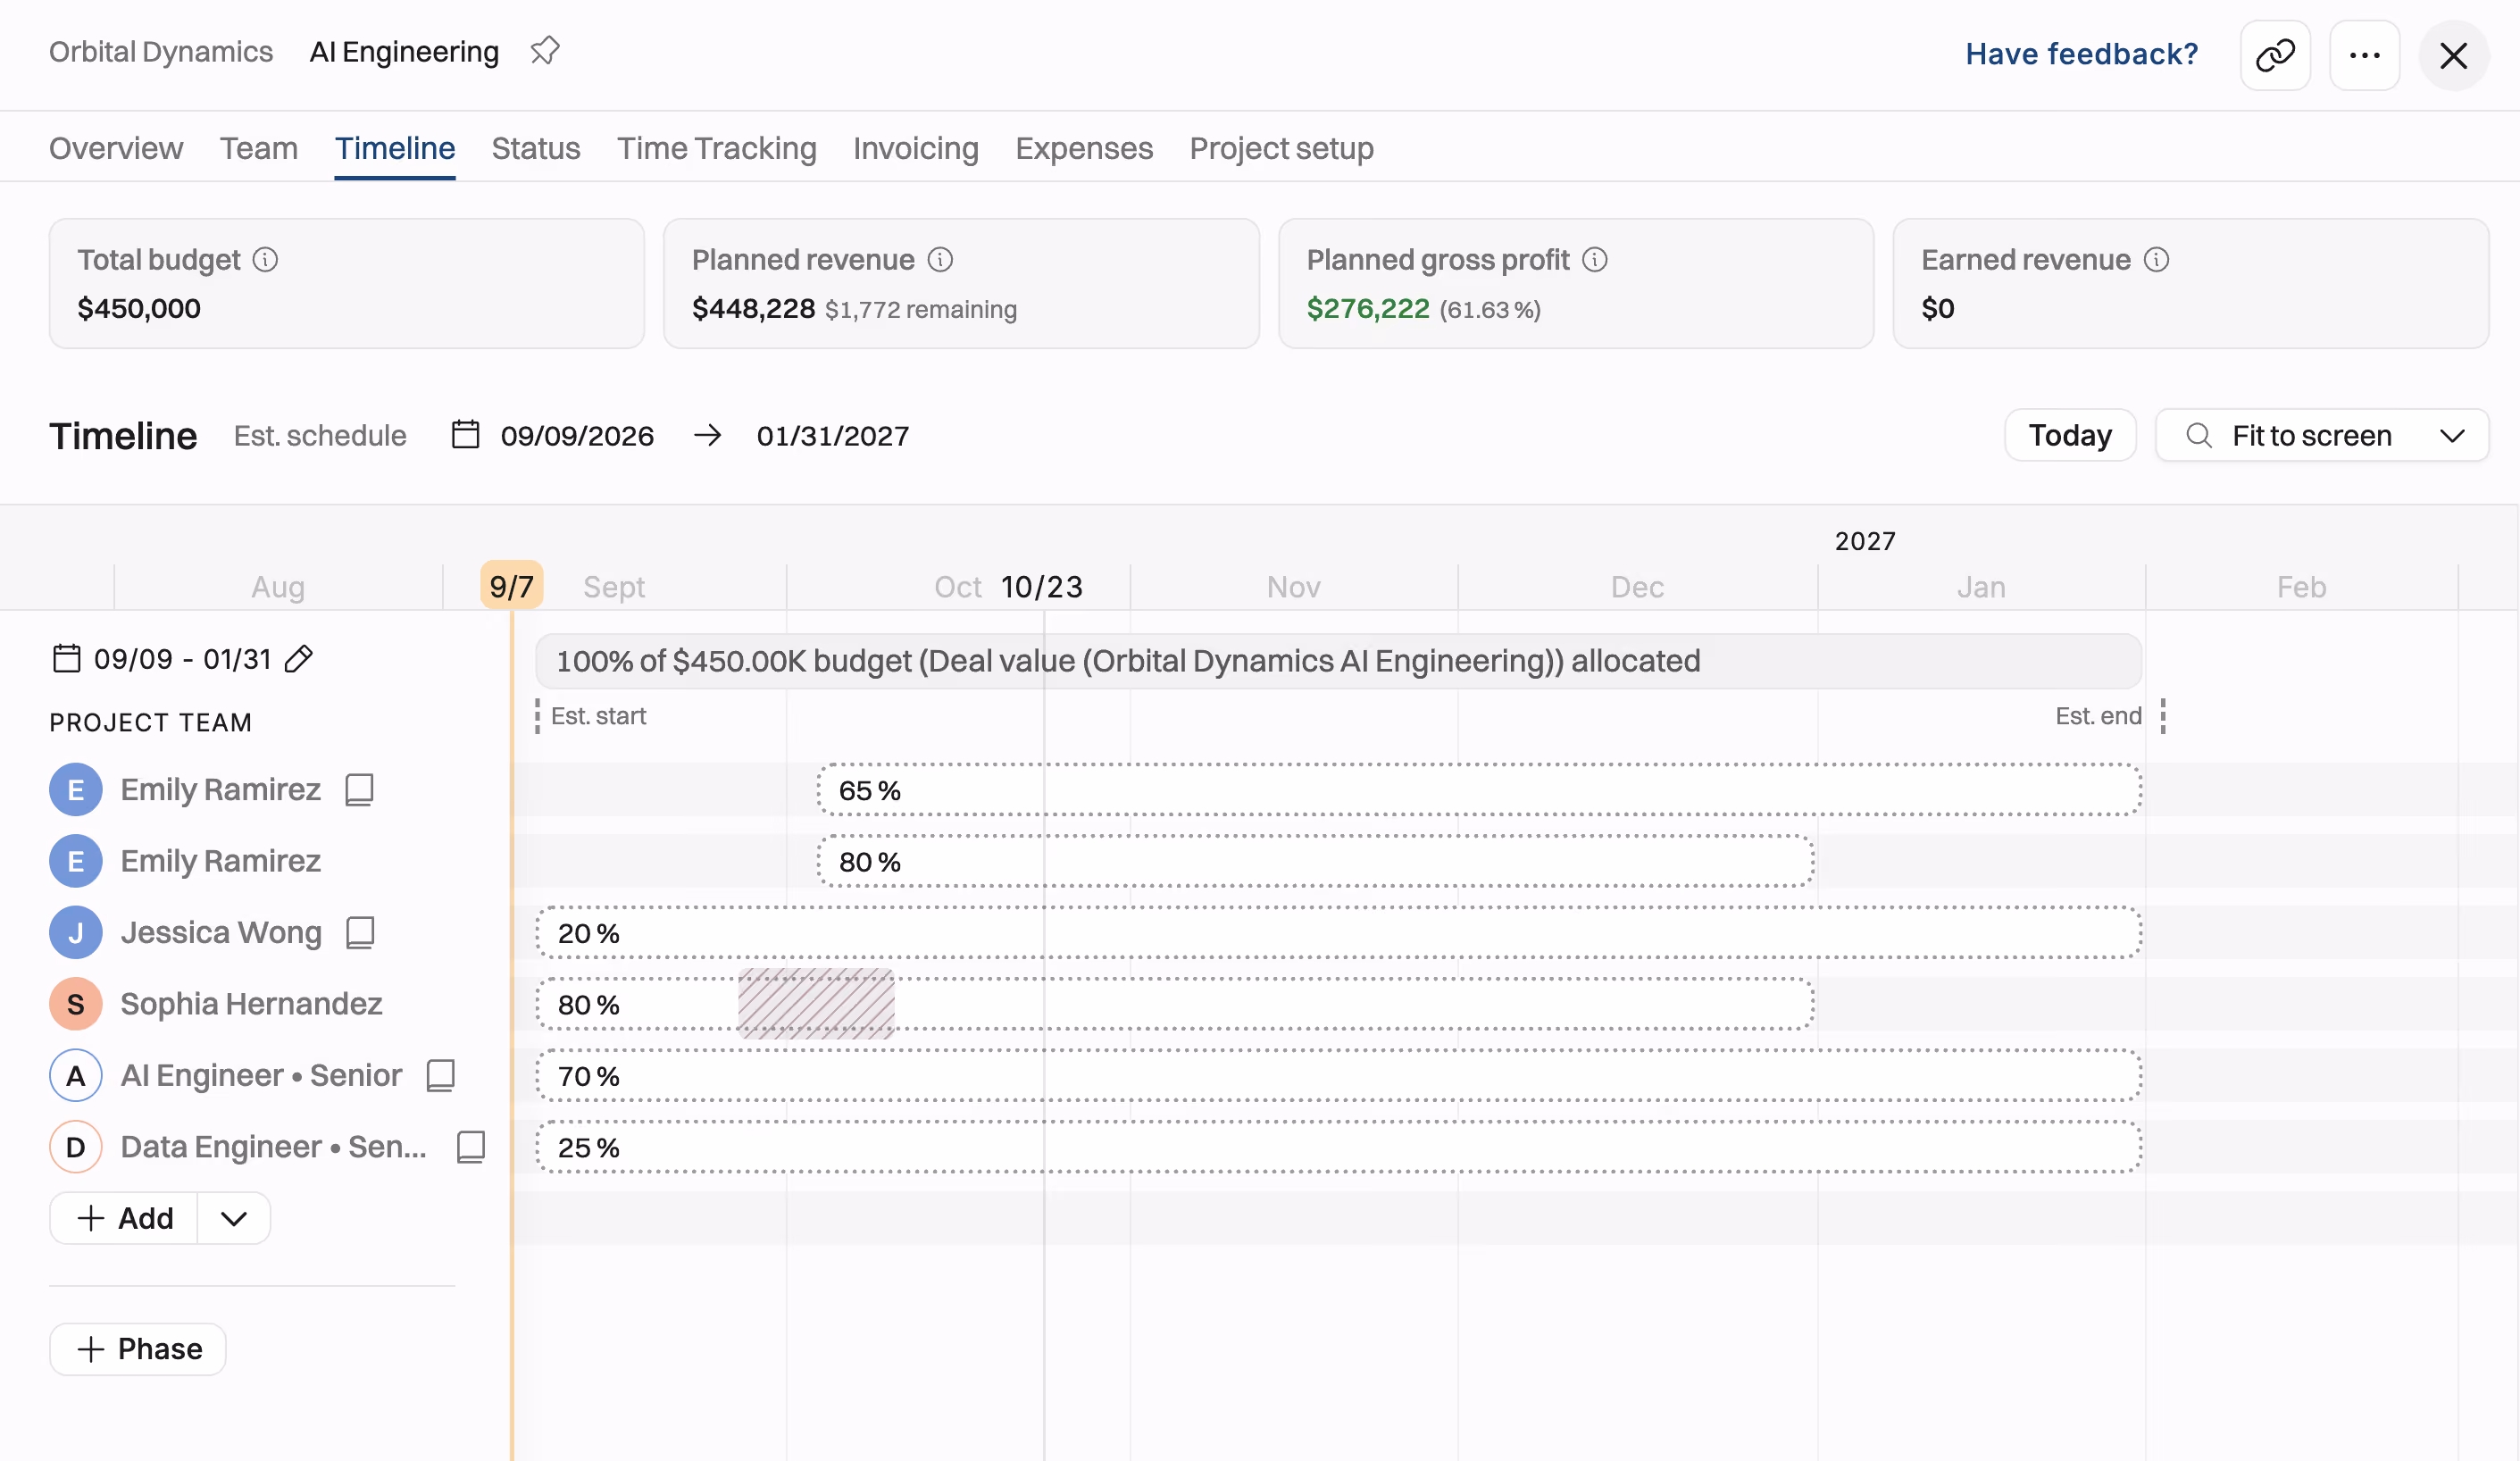Image resolution: width=2520 pixels, height=1461 pixels.
Task: Select Jessica Wong 20% allocation bar
Action: (1339, 933)
